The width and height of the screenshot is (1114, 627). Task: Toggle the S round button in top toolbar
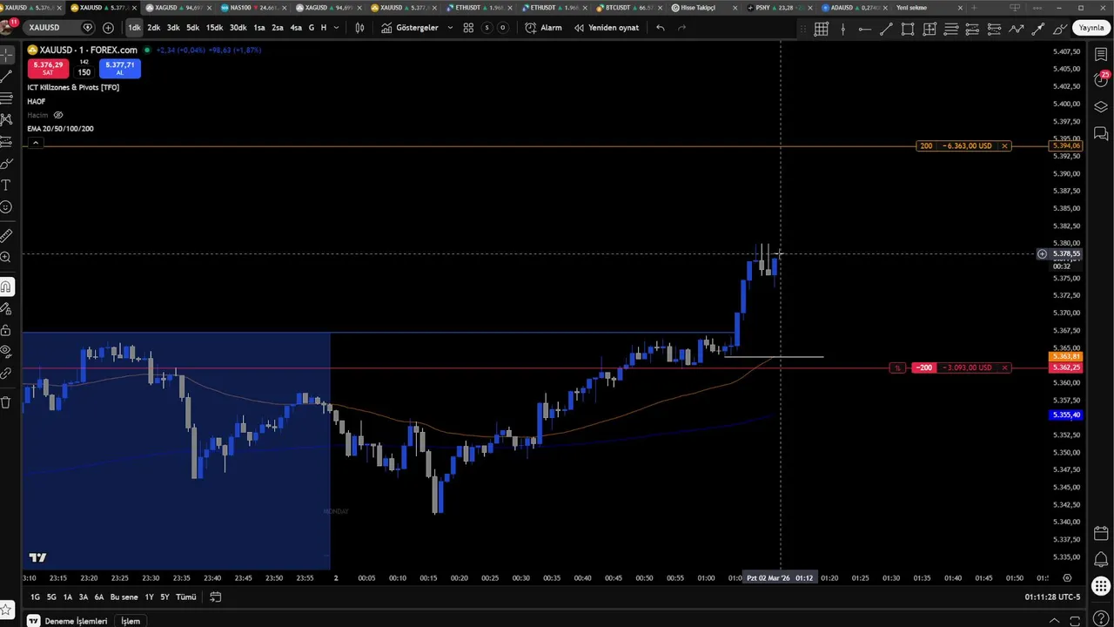pos(487,28)
